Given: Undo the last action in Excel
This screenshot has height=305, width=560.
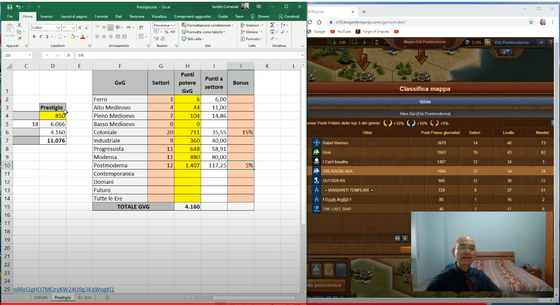Looking at the screenshot, I should click(18, 7).
